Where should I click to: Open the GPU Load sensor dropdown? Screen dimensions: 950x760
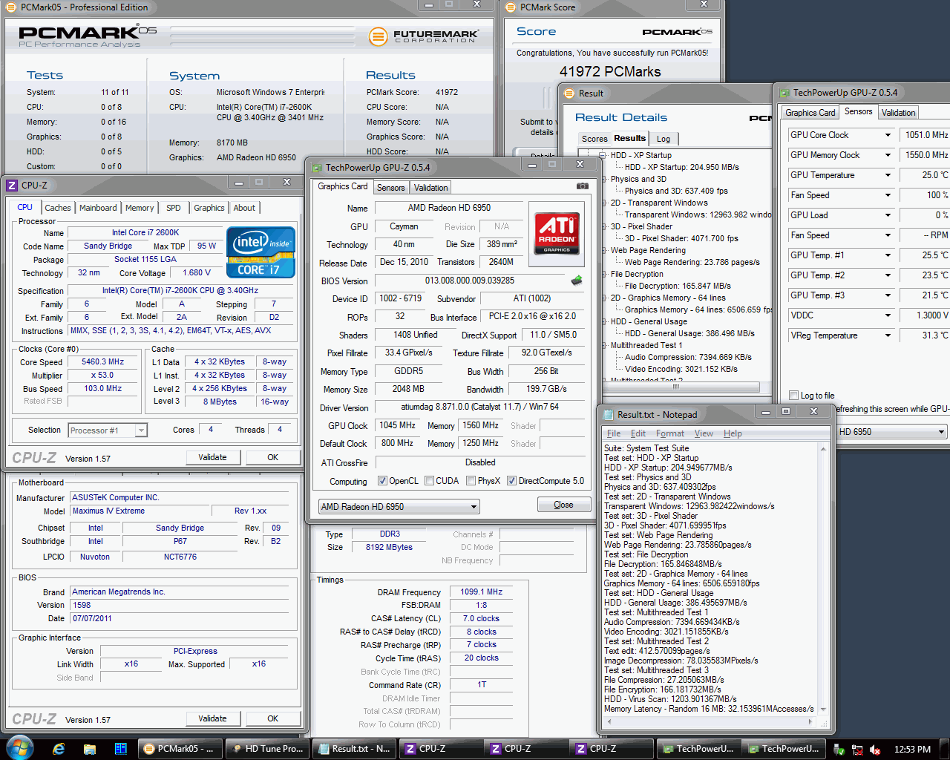888,215
